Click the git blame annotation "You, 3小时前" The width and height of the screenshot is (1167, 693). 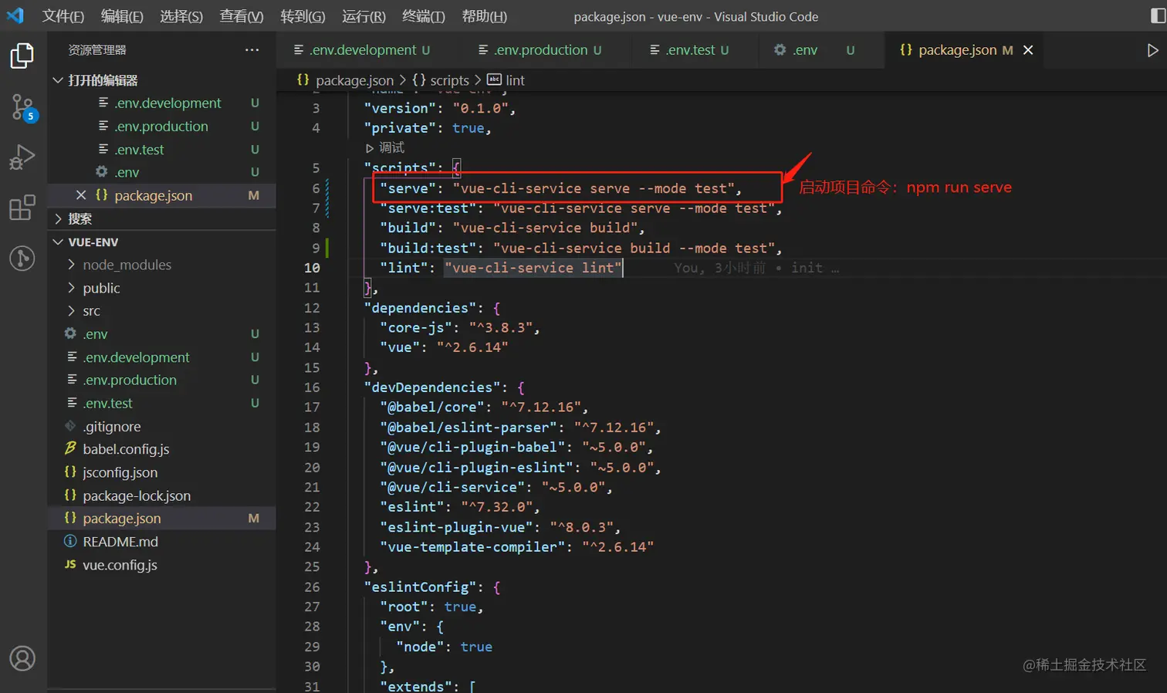pos(719,268)
